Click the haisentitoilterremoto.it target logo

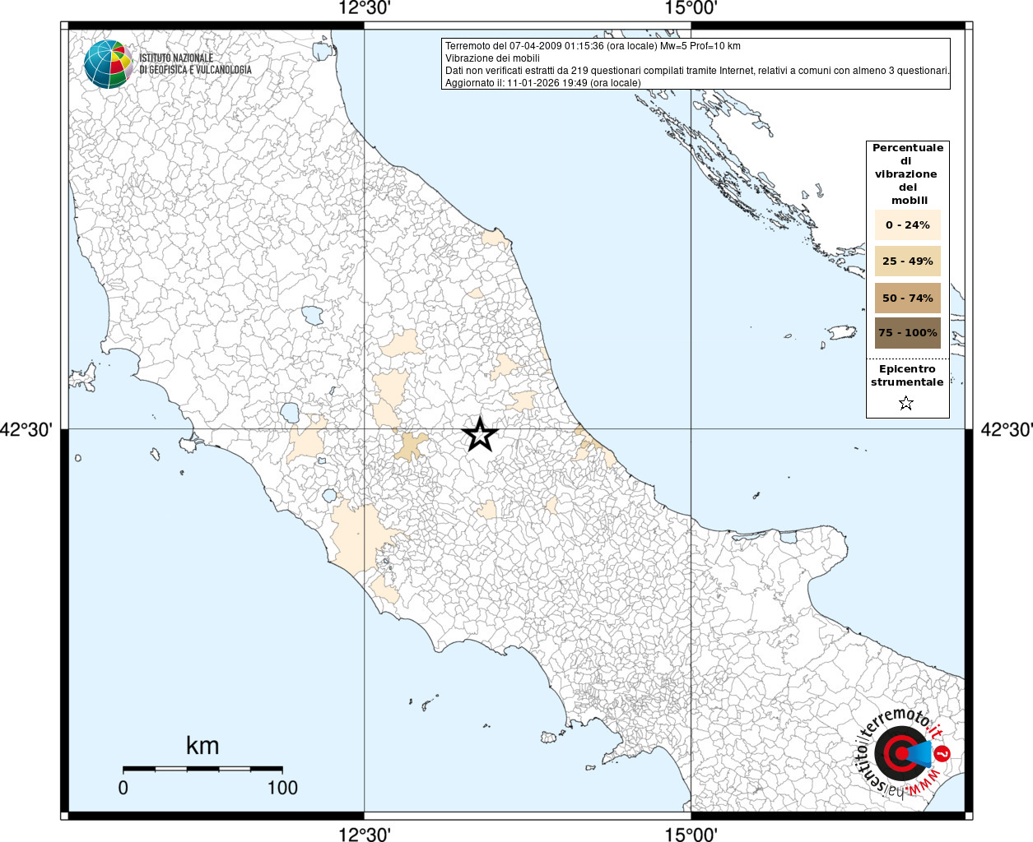[904, 752]
